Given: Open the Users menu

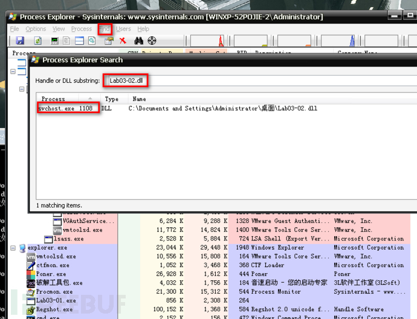Looking at the screenshot, I should [x=123, y=29].
